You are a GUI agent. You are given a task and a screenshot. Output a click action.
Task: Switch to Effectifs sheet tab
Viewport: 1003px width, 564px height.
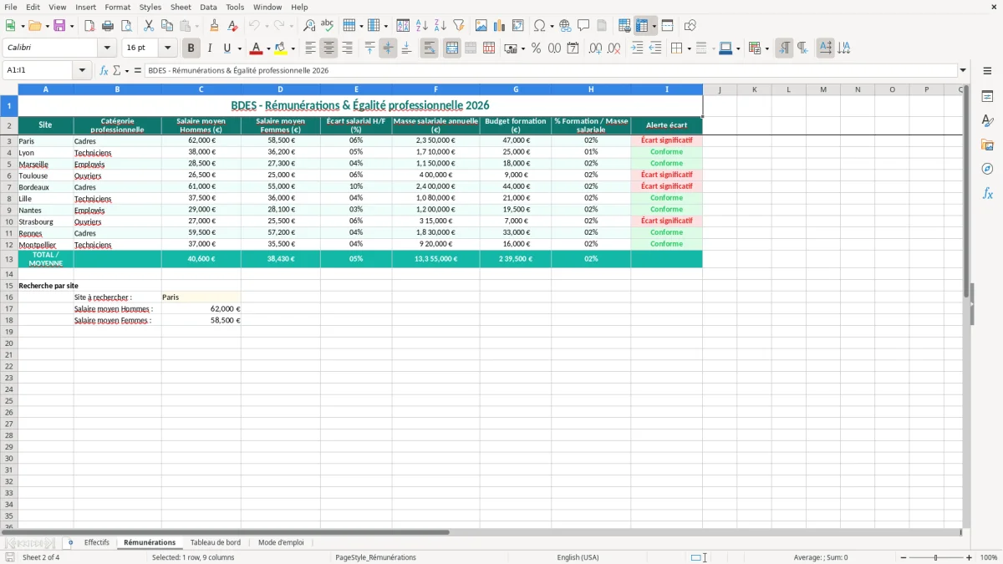(97, 542)
